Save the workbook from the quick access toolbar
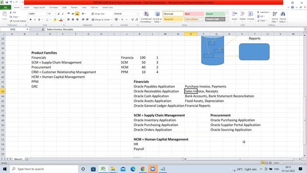Image resolution: width=307 pixels, height=173 pixels. tap(7, 2)
